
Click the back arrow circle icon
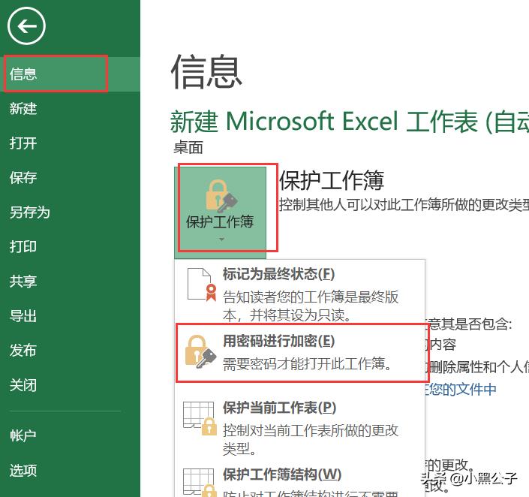pyautogui.click(x=26, y=26)
